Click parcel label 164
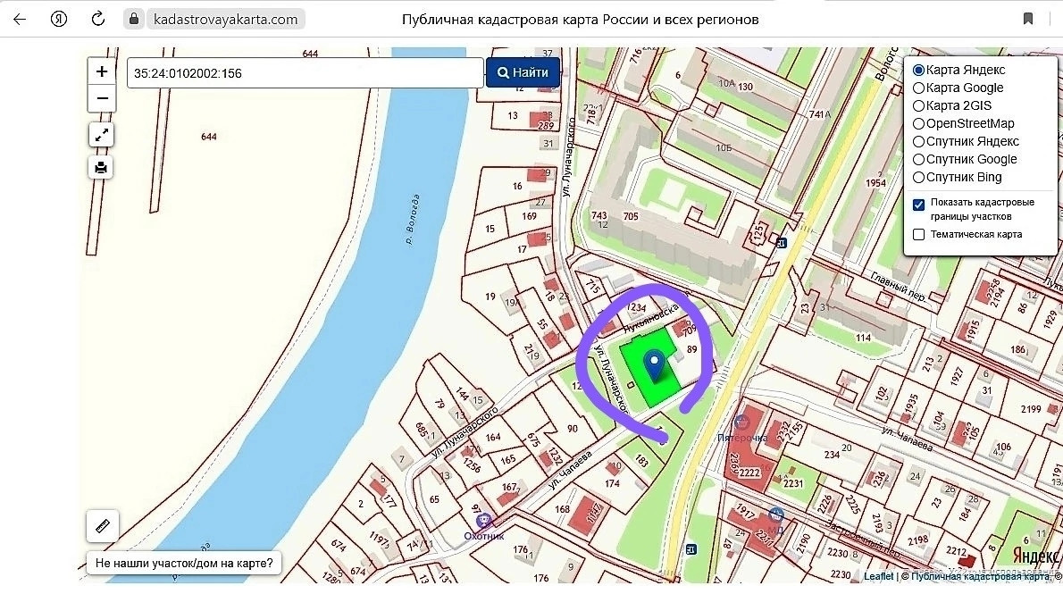Image resolution: width=1063 pixels, height=594 pixels. [x=493, y=438]
